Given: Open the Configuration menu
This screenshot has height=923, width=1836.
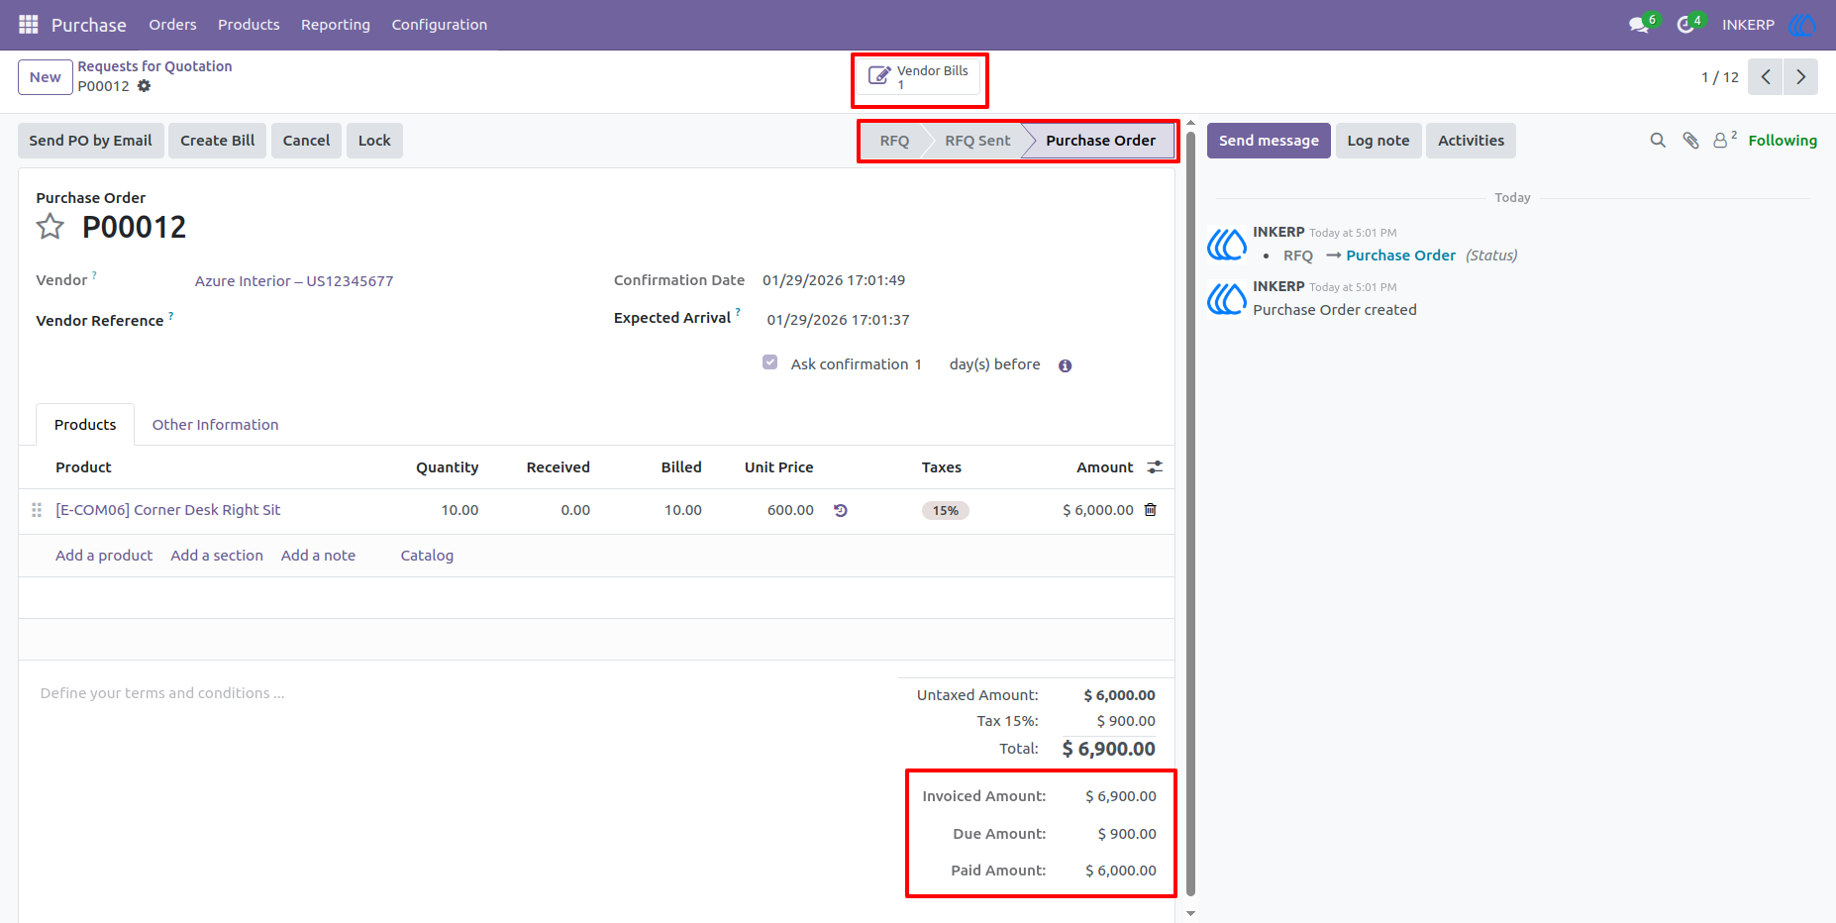Looking at the screenshot, I should pyautogui.click(x=440, y=25).
